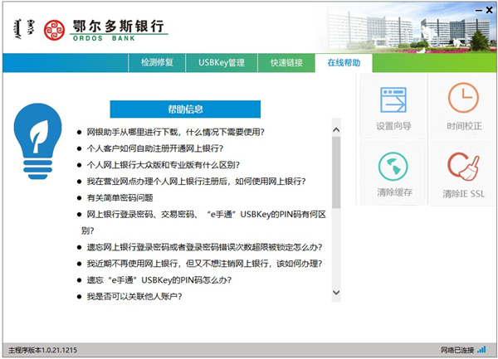Click the 清除缓存 globe icon
This screenshot has height=359, width=498.
point(393,167)
